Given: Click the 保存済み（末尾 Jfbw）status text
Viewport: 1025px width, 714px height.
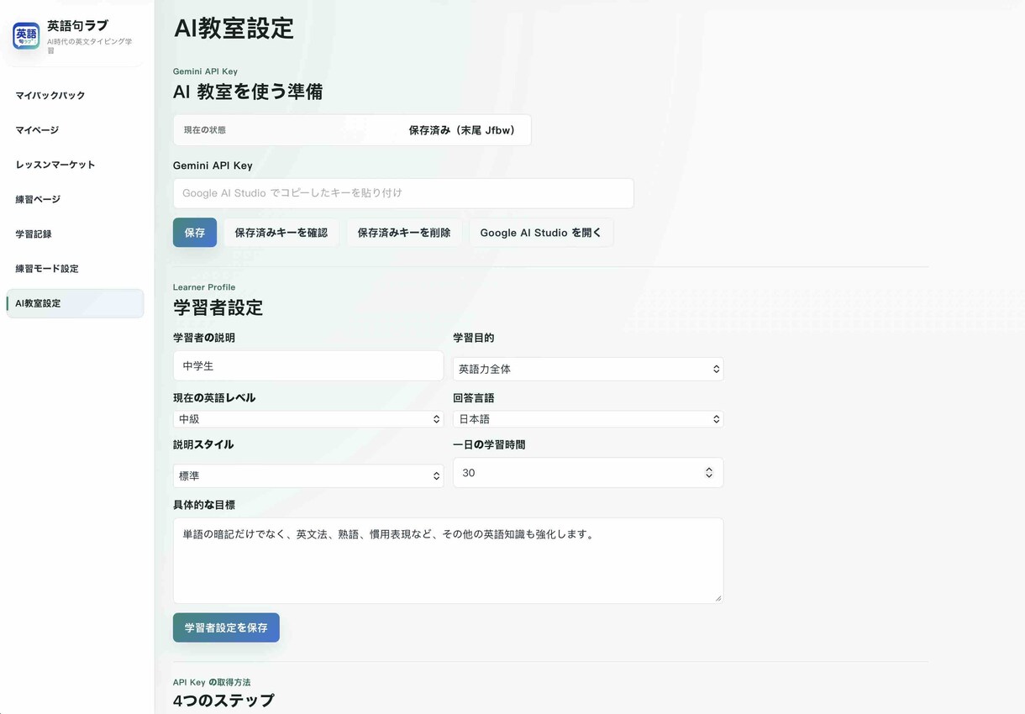Looking at the screenshot, I should tap(462, 130).
